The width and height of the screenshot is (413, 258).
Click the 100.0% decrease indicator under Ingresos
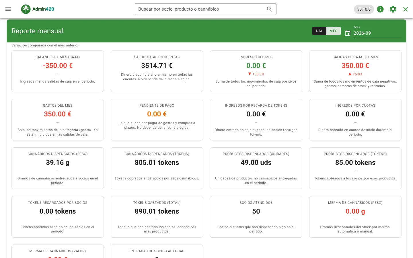click(256, 74)
